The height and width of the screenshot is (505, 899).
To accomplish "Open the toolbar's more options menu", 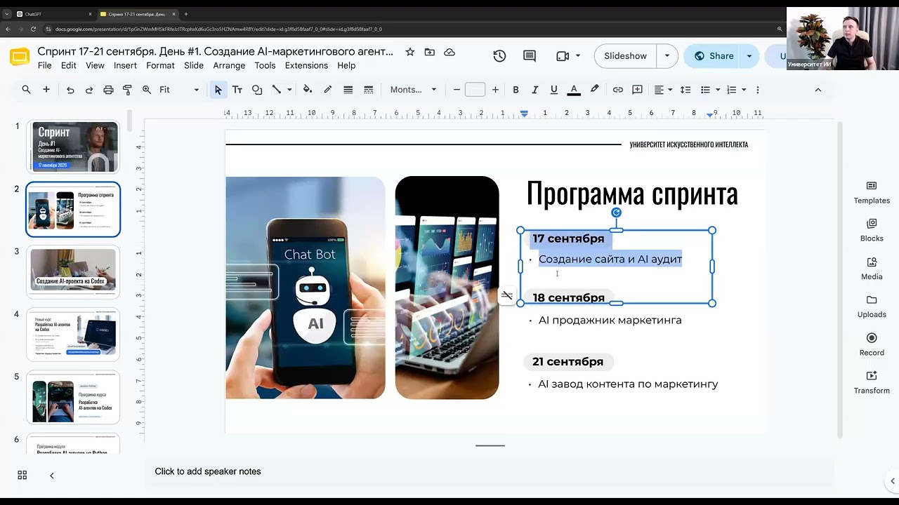I will coord(757,90).
